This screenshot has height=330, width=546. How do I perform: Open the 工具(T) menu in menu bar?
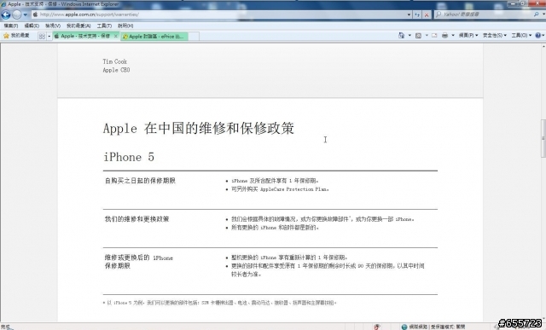104,26
